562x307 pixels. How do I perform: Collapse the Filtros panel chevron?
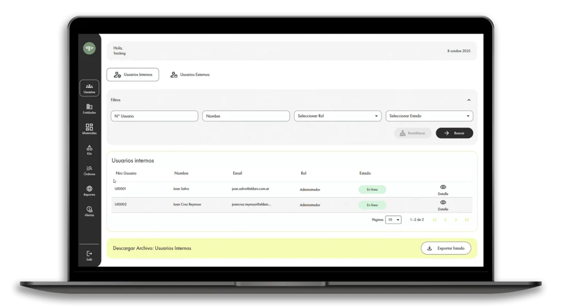(469, 100)
